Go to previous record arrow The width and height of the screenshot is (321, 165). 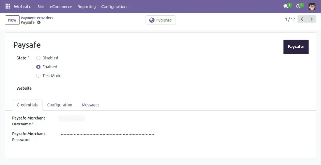tap(302, 19)
